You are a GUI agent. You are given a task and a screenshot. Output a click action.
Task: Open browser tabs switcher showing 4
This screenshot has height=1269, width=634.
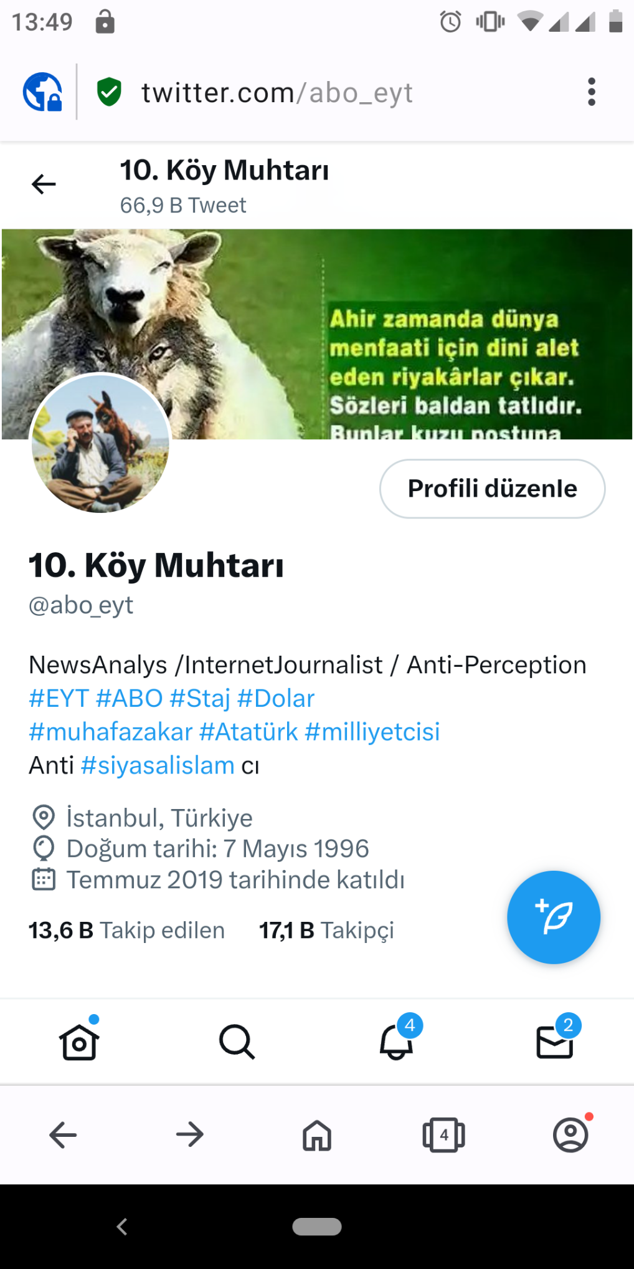pyautogui.click(x=443, y=1135)
